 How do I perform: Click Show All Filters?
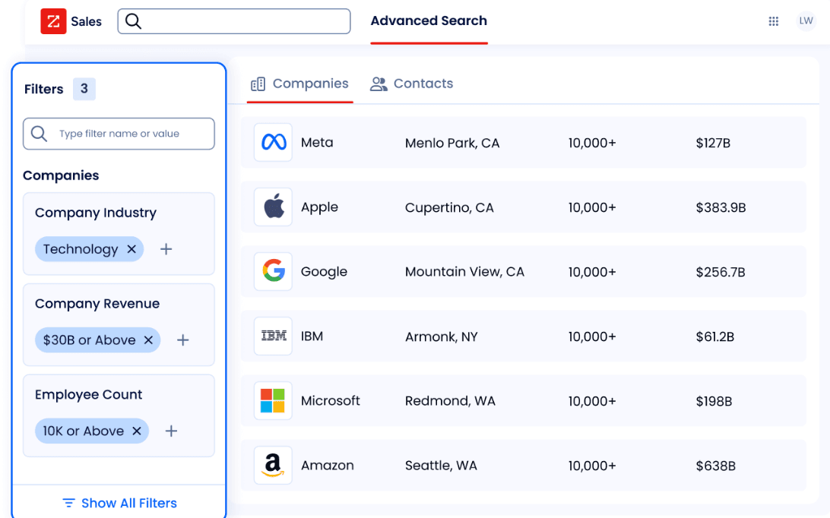click(119, 503)
